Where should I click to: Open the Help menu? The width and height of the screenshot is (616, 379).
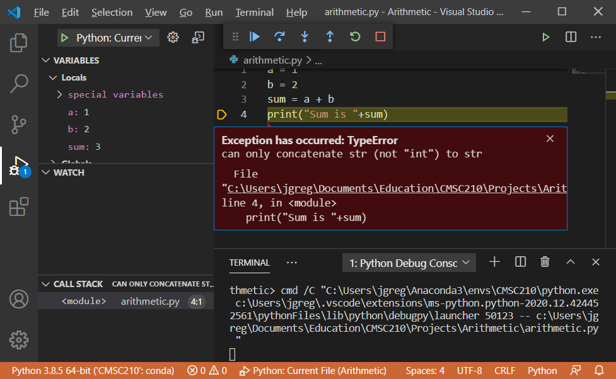coord(296,13)
